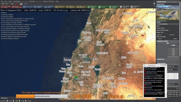The image size is (181, 102).
Task: Click the 1 min time step arrow
Action: [14, 101]
